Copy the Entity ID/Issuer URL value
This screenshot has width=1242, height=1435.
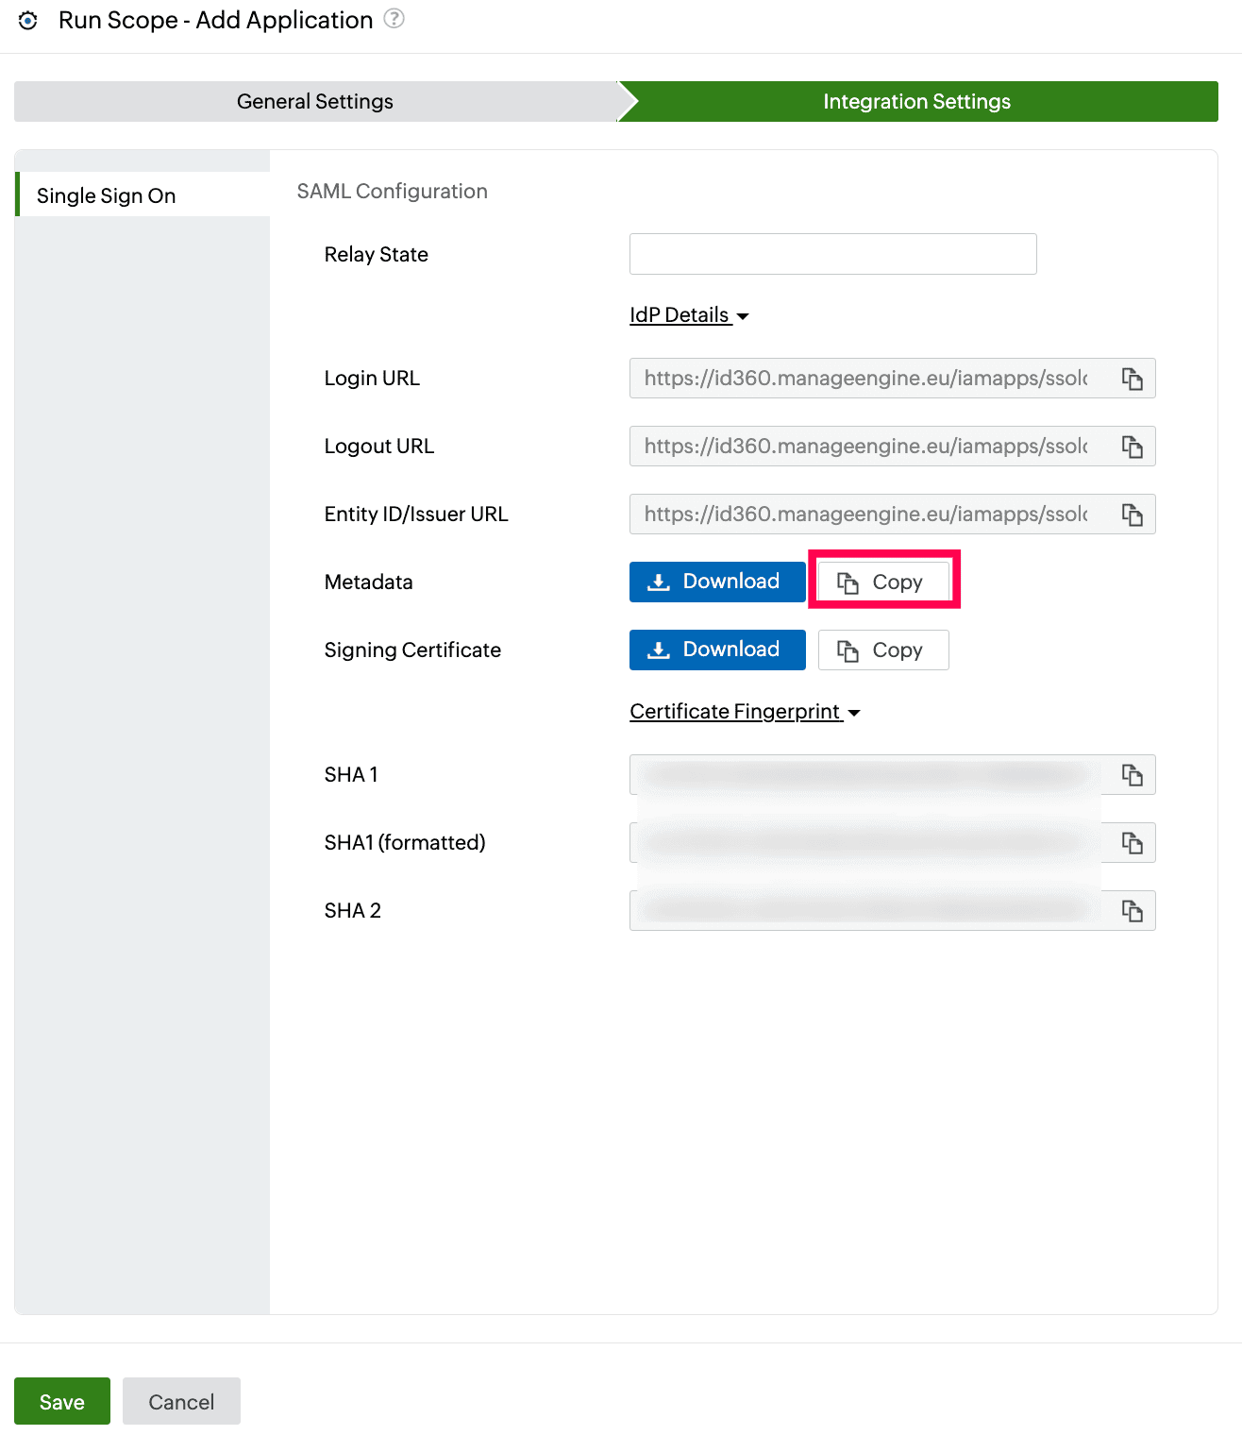click(x=1132, y=514)
